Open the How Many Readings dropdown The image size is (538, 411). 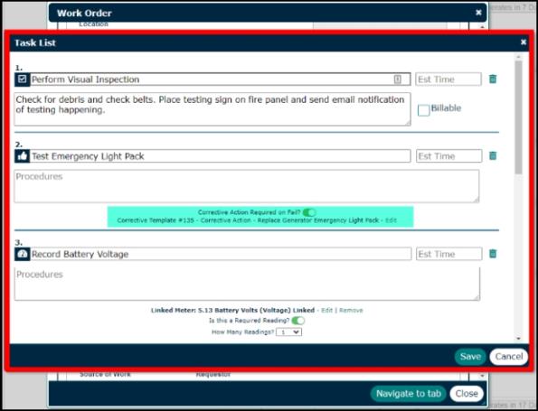(x=289, y=332)
